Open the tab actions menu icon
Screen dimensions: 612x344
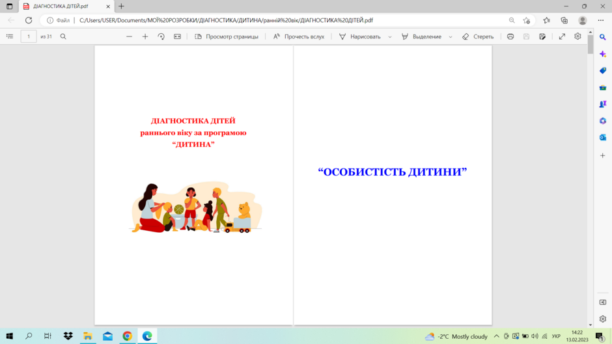click(x=9, y=7)
